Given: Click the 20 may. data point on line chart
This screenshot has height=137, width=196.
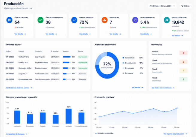Looking at the screenshot, I should 99,117.
